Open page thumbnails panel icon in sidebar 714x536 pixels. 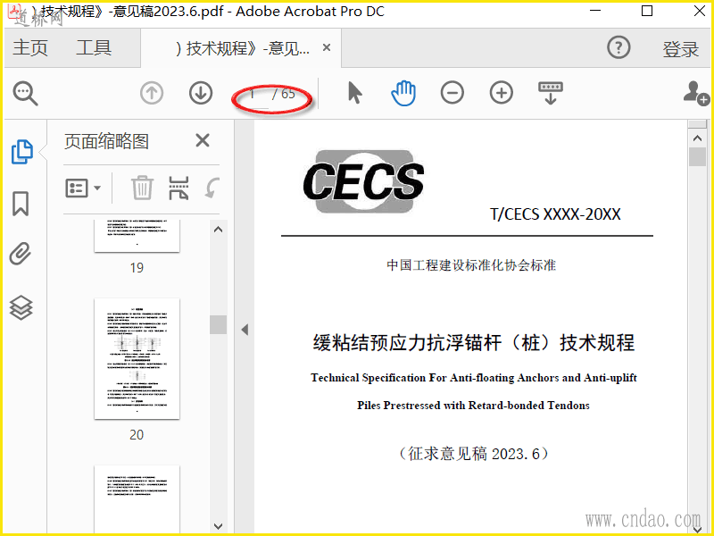click(x=21, y=152)
